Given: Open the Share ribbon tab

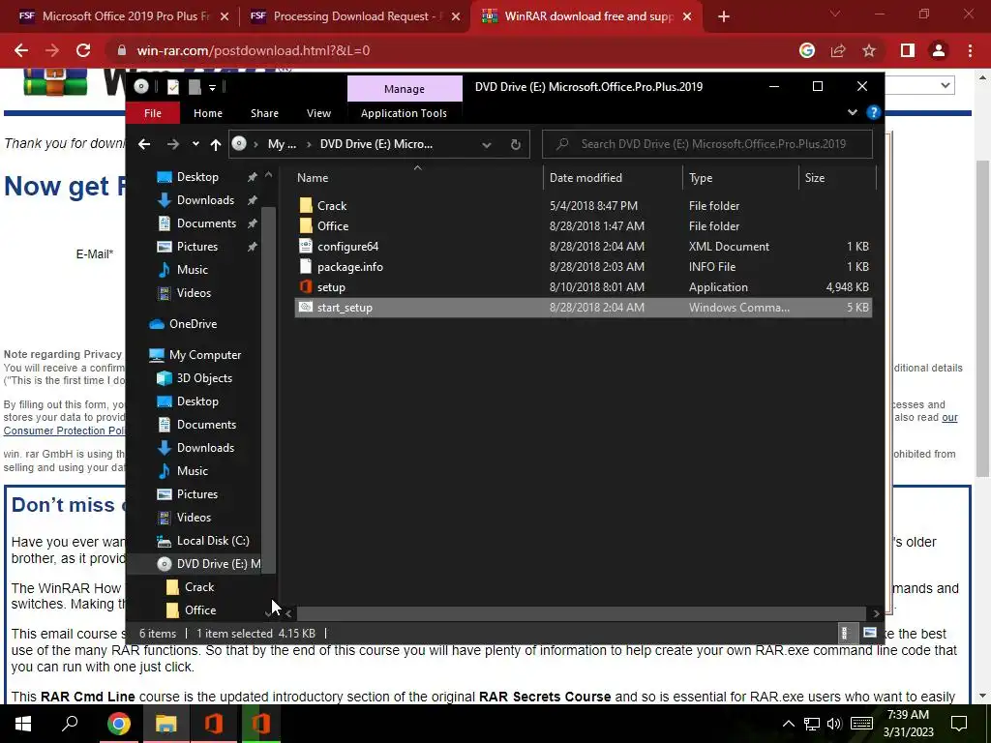Looking at the screenshot, I should [264, 113].
